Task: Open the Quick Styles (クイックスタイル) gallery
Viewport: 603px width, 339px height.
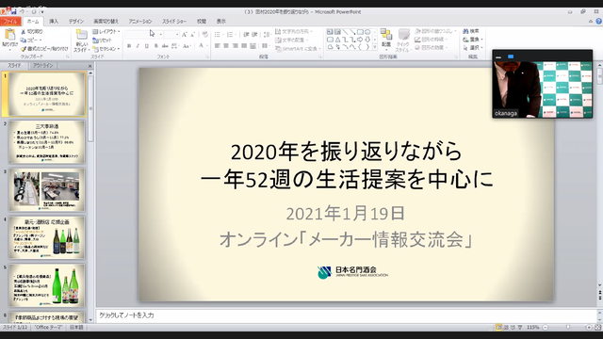Action: [403, 40]
